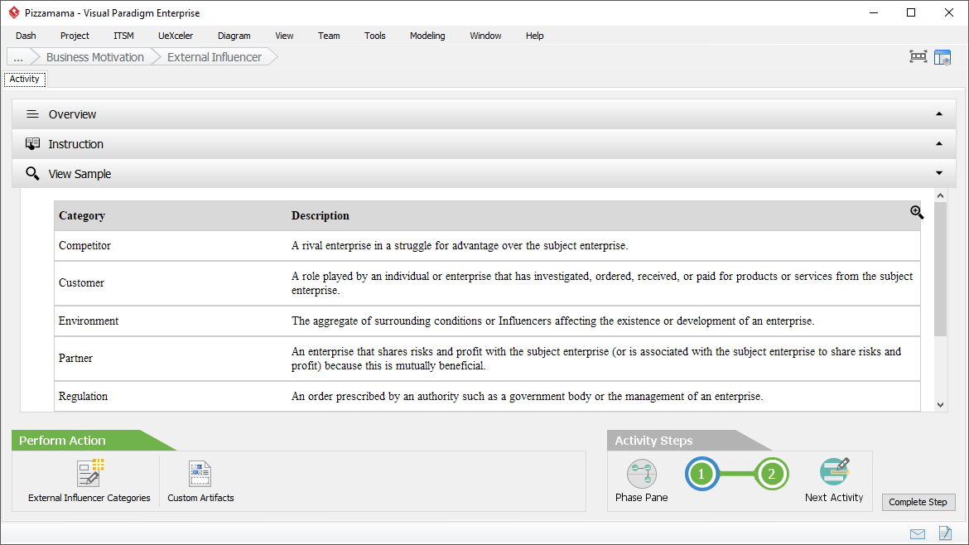Select activity step 2 circle
Viewport: 969px width, 545px height.
(772, 475)
